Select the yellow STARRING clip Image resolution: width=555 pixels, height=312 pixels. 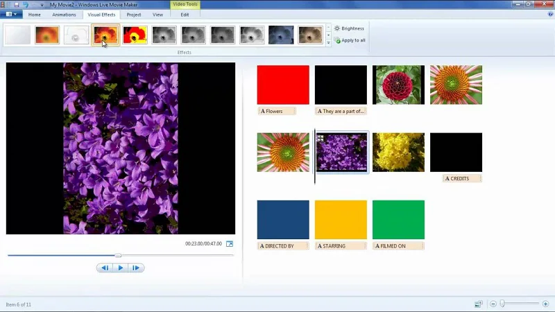341,220
